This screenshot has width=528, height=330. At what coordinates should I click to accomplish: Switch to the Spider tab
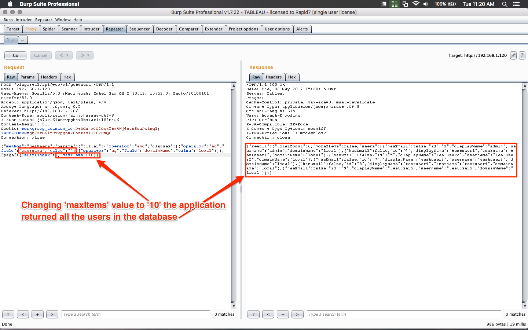point(49,29)
